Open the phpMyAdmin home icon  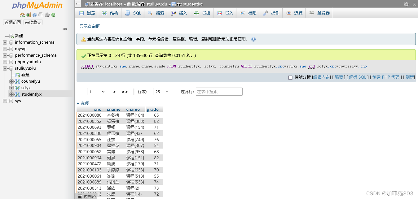coord(22,15)
